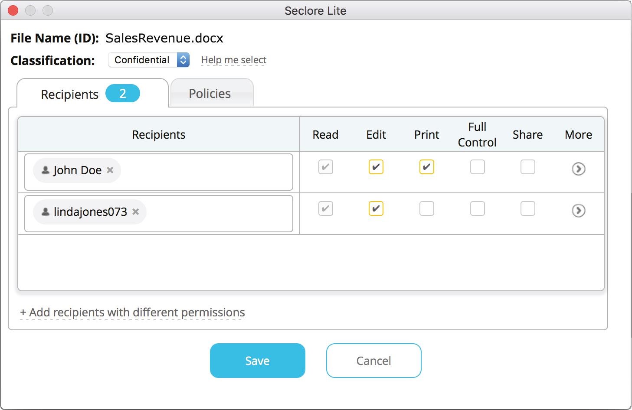Enable Share permission for John Doe
The width and height of the screenshot is (632, 410).
(x=527, y=167)
